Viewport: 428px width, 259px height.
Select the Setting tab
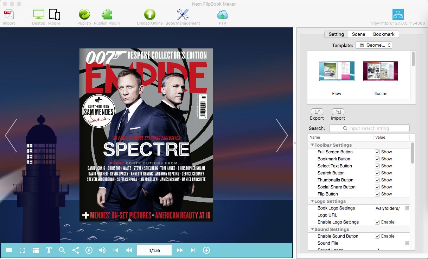point(336,34)
